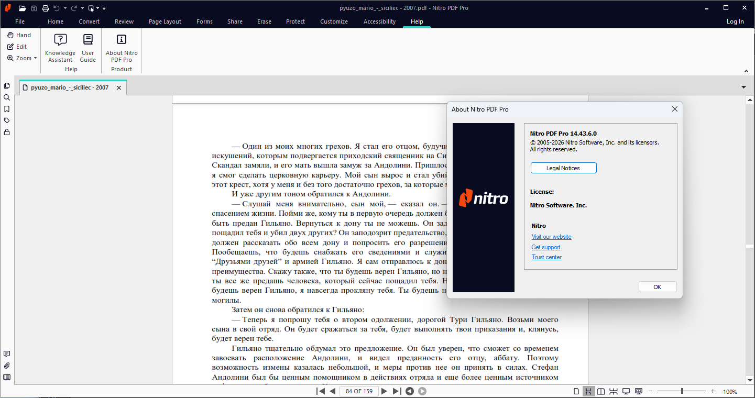Open the Security lock pane in sidebar
755x398 pixels.
[x=7, y=132]
